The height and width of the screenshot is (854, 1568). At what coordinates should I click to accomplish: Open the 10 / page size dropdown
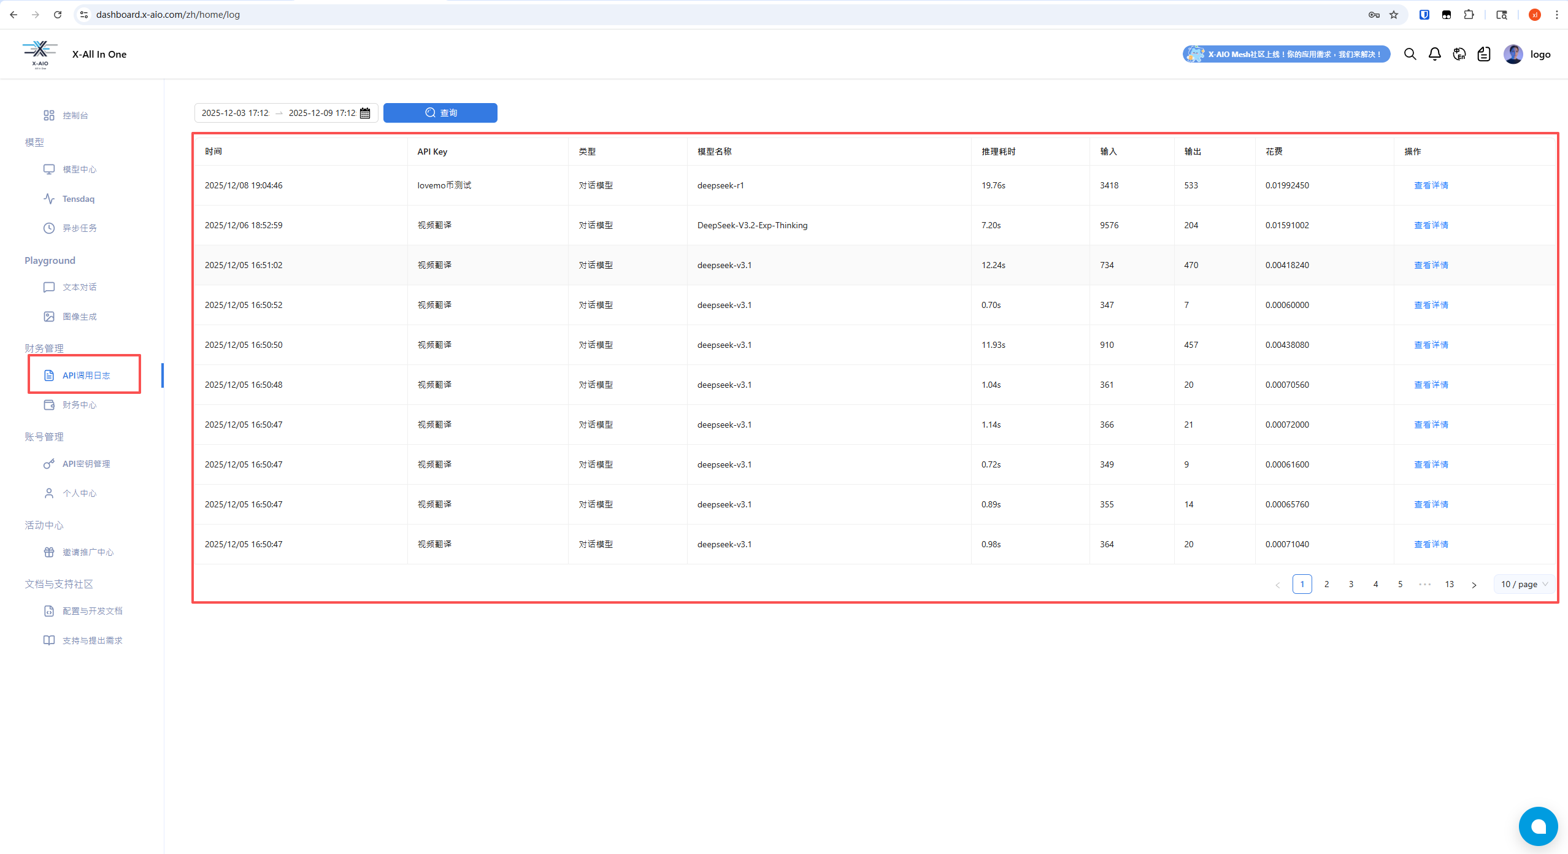[x=1524, y=584]
